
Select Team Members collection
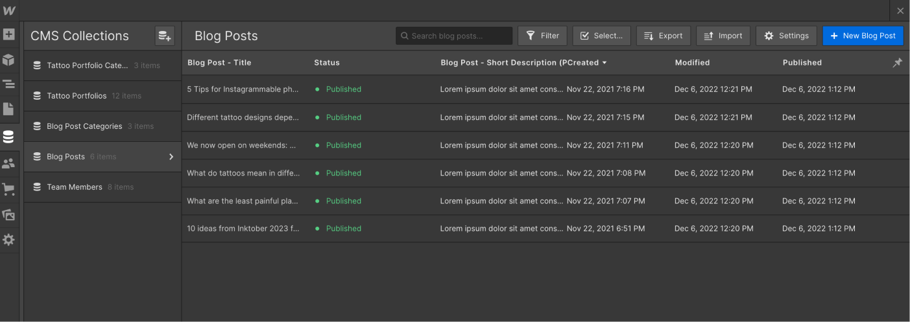(x=102, y=187)
